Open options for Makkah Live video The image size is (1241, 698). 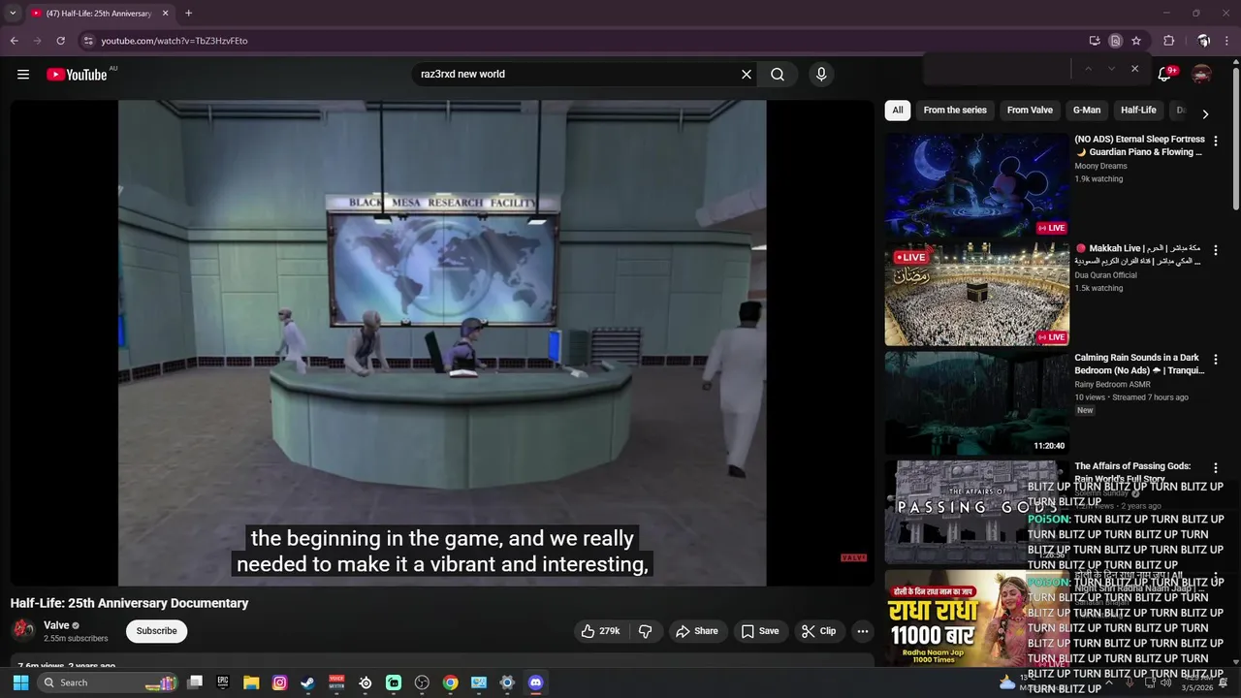coord(1216,250)
